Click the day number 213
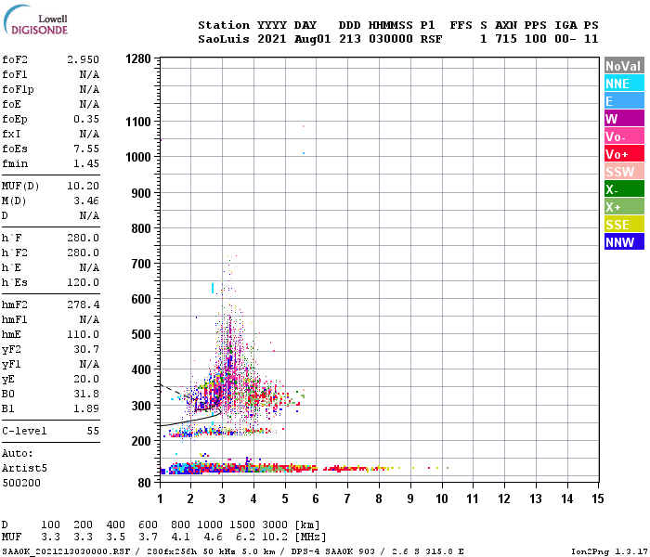Viewport: 650px width, 557px height. [350, 39]
